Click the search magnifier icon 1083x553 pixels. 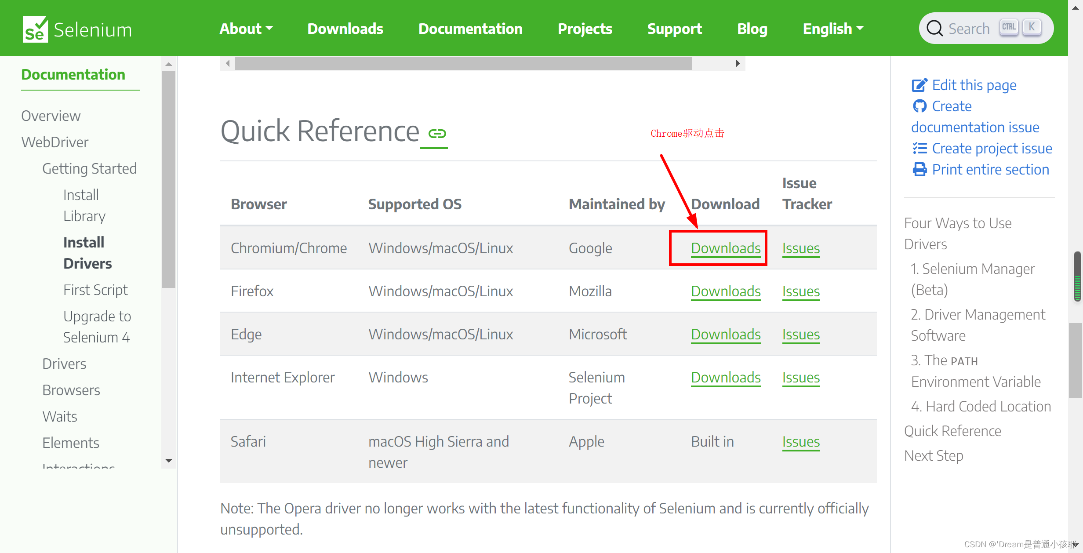934,29
